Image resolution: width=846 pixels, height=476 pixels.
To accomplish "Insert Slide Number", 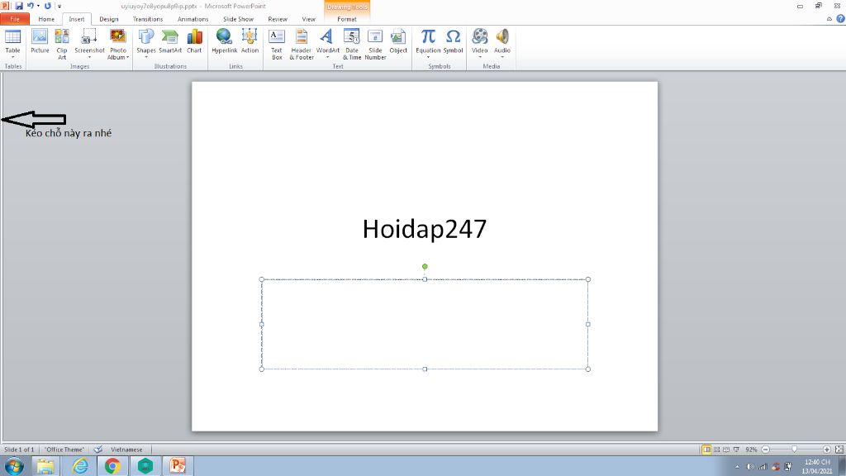I will click(x=375, y=45).
